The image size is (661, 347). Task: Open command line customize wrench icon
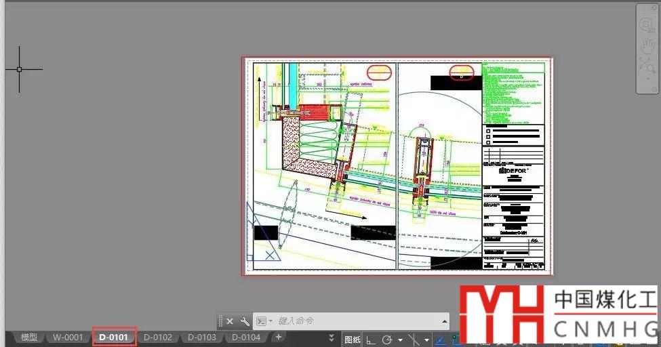245,321
